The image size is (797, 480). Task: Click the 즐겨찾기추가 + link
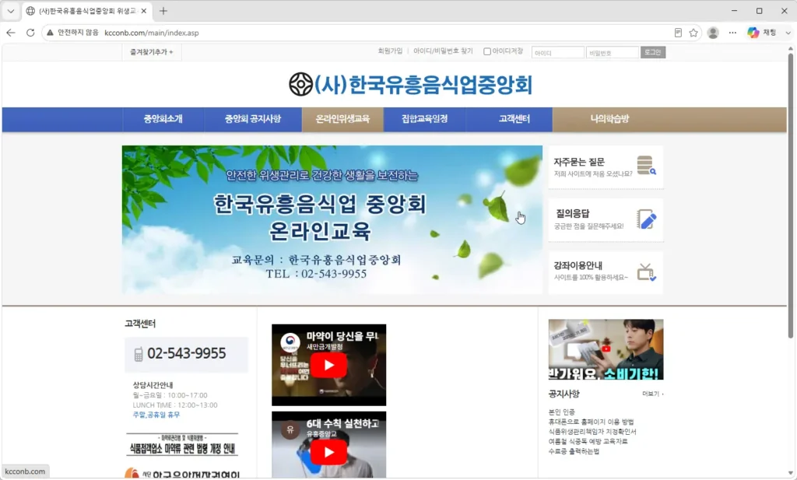[152, 52]
